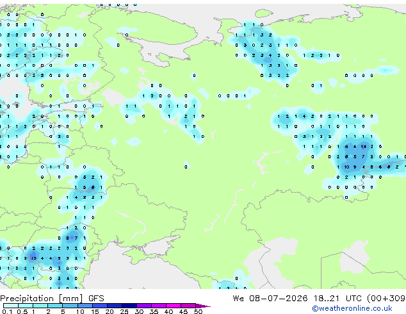Select the legend swatch between 0.1 and 0.5
The width and height of the screenshot is (406, 314).
coord(11,306)
